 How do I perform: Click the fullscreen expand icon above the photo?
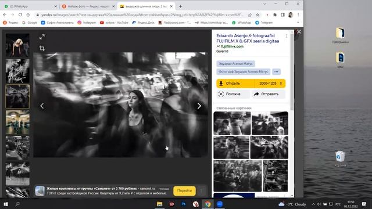(x=42, y=37)
